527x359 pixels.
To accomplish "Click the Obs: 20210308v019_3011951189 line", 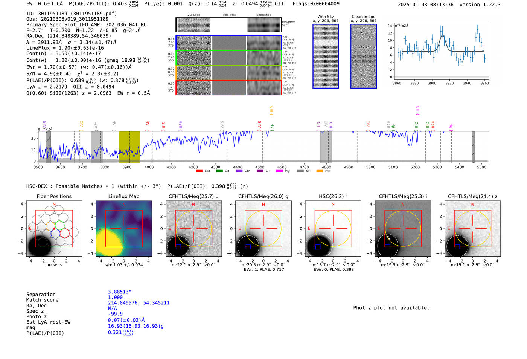I will tap(67, 19).
